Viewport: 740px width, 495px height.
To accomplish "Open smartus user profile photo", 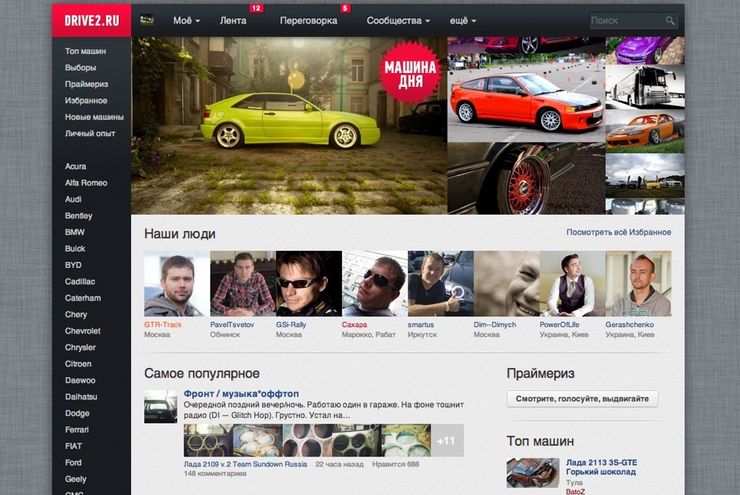I will (440, 283).
